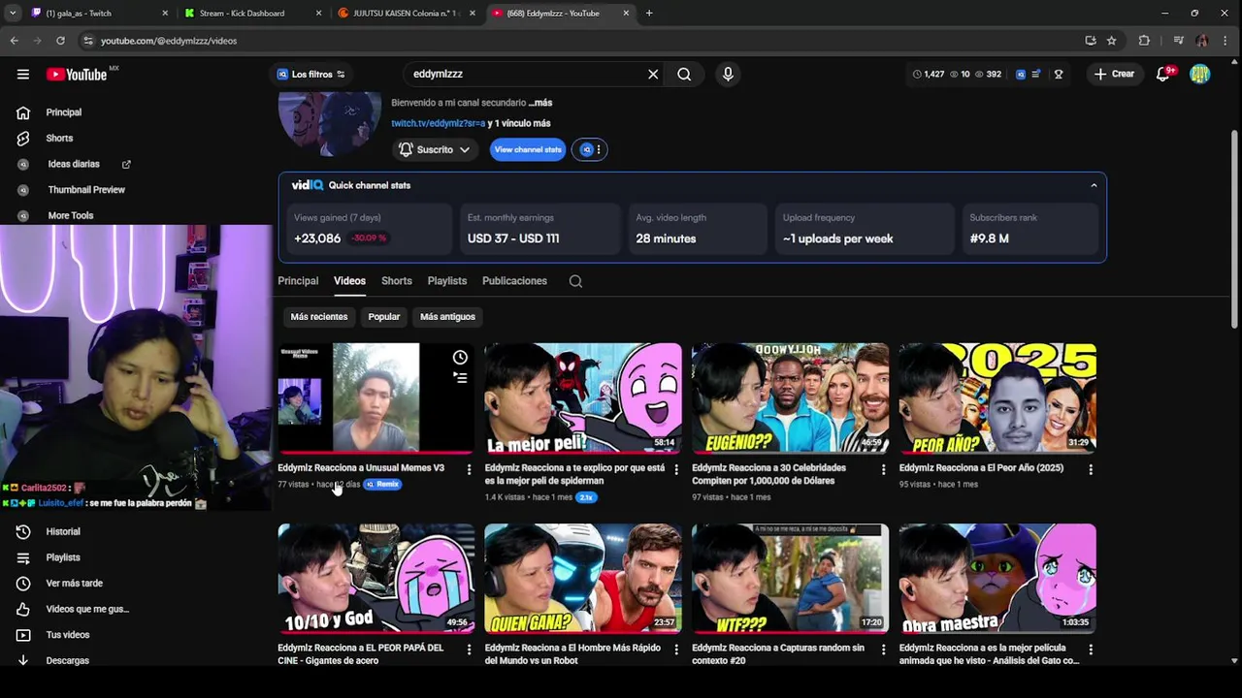Select the Popular filter chip
The width and height of the screenshot is (1242, 698).
coord(384,316)
